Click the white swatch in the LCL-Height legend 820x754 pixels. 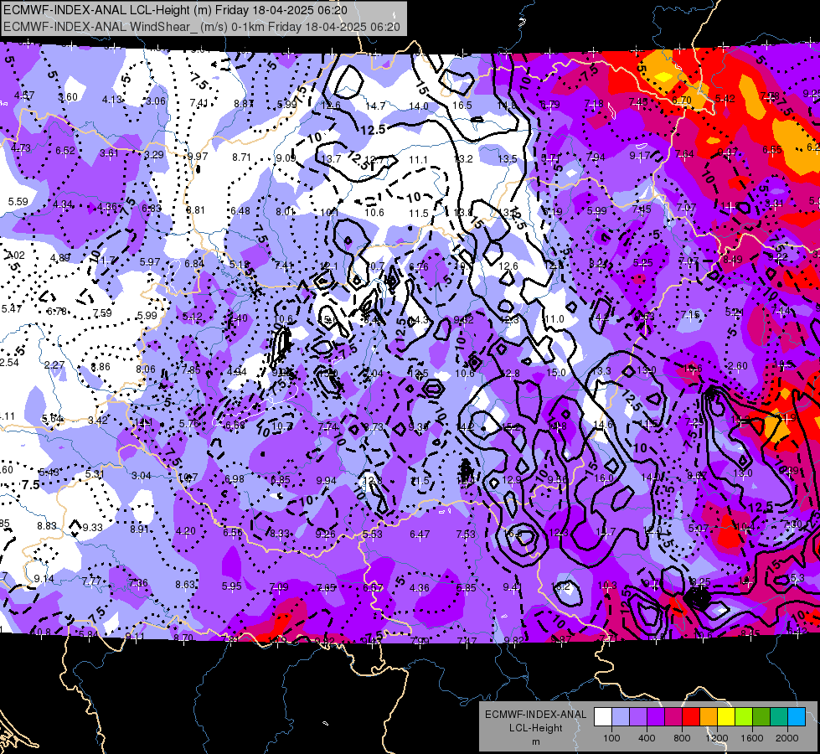tap(602, 717)
